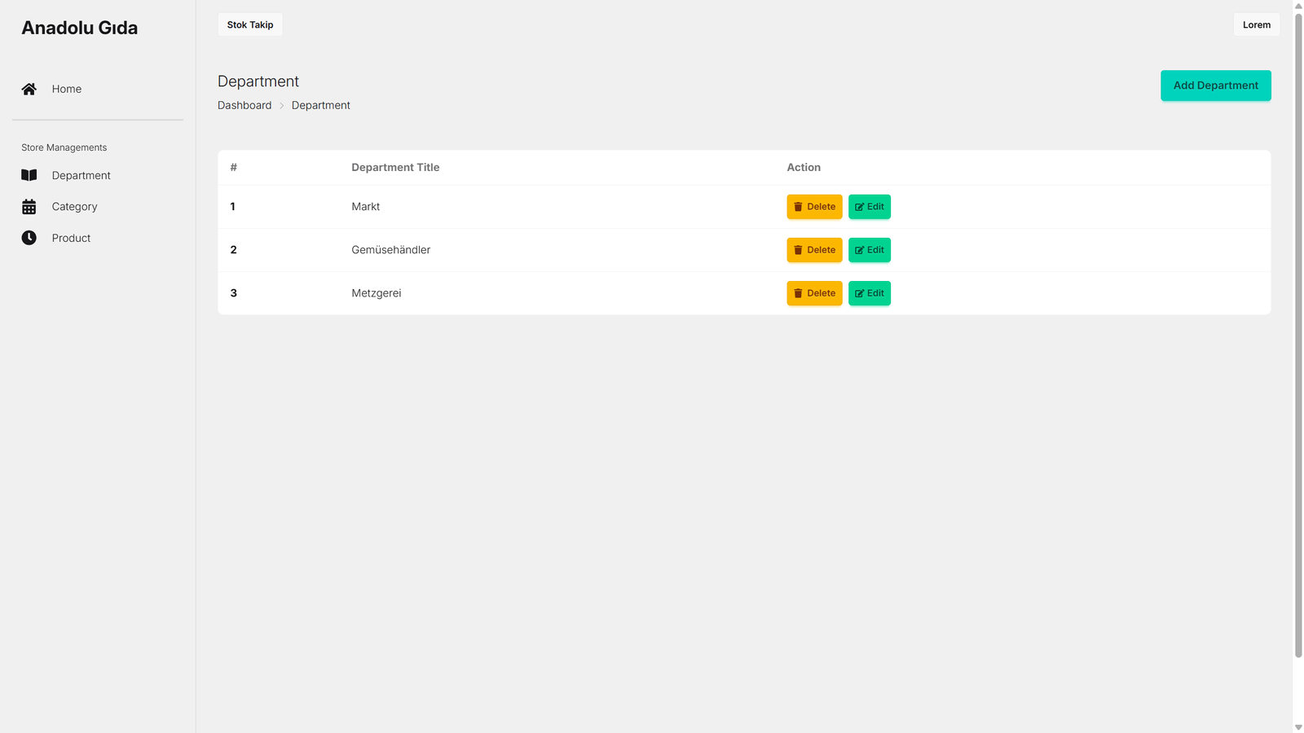Delete the Metzgerei department
The image size is (1304, 733).
(x=814, y=293)
